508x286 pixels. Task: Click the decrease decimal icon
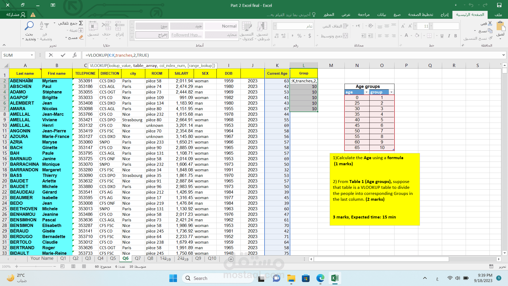tap(276, 36)
